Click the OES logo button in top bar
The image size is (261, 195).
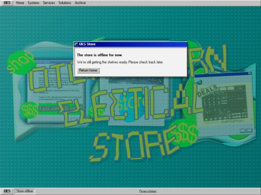coord(7,3)
